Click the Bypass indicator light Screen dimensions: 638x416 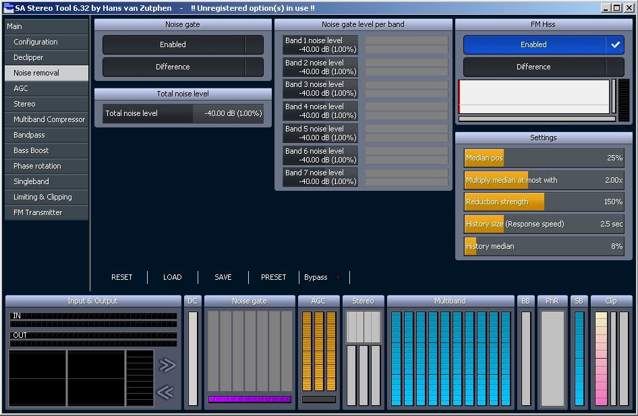pos(338,277)
